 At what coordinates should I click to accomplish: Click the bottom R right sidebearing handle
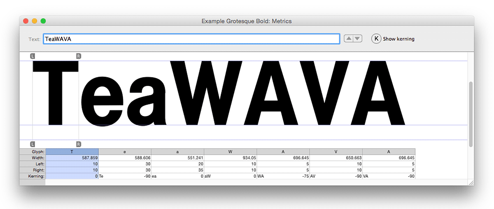tap(79, 144)
